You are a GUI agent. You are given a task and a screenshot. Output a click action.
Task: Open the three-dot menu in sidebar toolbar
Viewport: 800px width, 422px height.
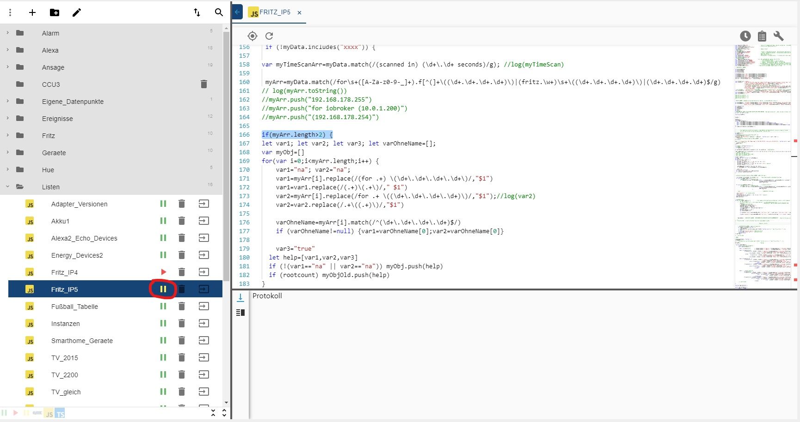pos(10,12)
